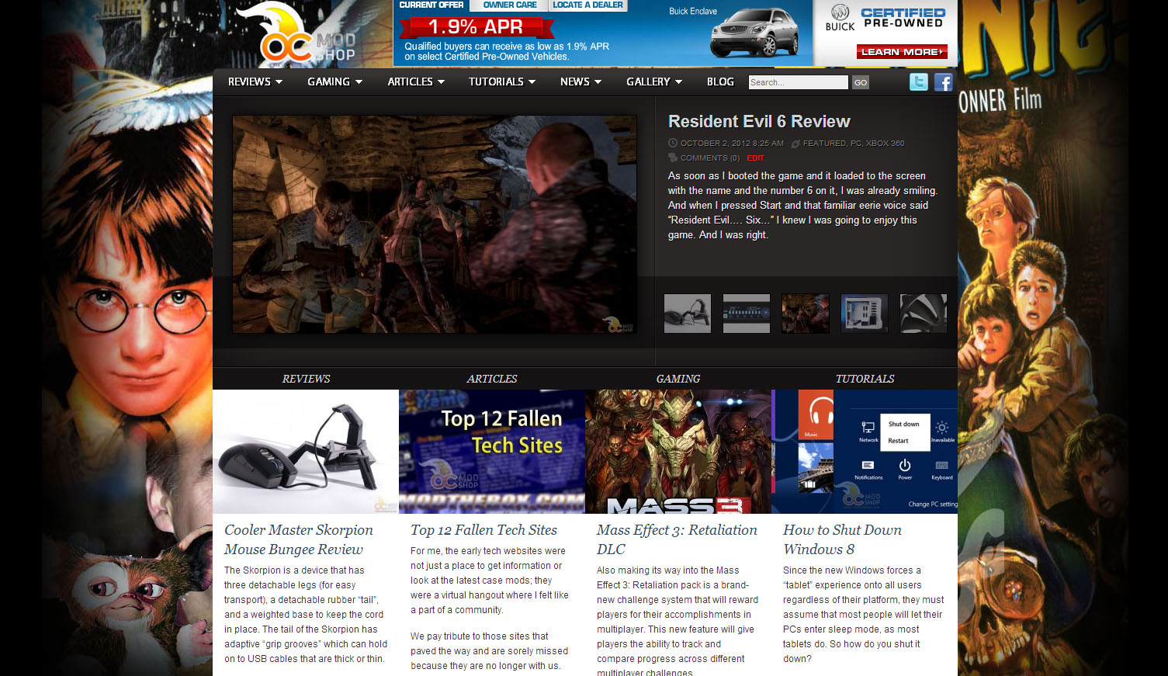Screen dimensions: 1168x676
Task: Open the ARTICLES section heading
Action: (x=492, y=379)
